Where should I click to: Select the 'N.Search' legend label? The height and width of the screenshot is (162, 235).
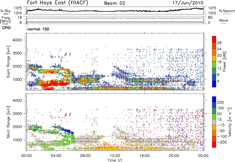(227, 11)
